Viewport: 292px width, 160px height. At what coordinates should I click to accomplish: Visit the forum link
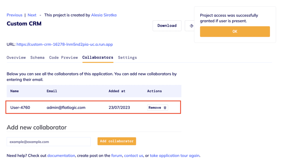[117, 155]
